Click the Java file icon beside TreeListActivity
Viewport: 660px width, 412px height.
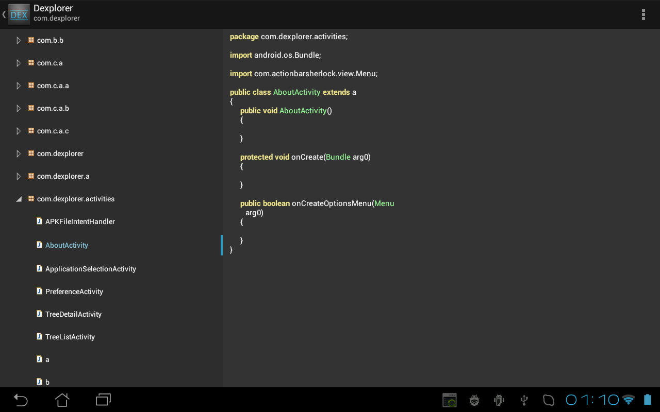click(x=39, y=337)
